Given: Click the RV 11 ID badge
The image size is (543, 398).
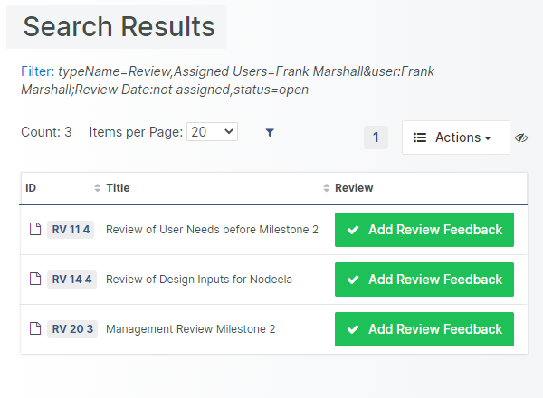Looking at the screenshot, I should click(71, 230).
